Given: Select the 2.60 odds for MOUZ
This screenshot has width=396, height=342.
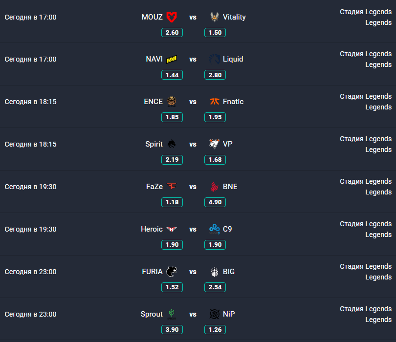Looking at the screenshot, I should (172, 33).
